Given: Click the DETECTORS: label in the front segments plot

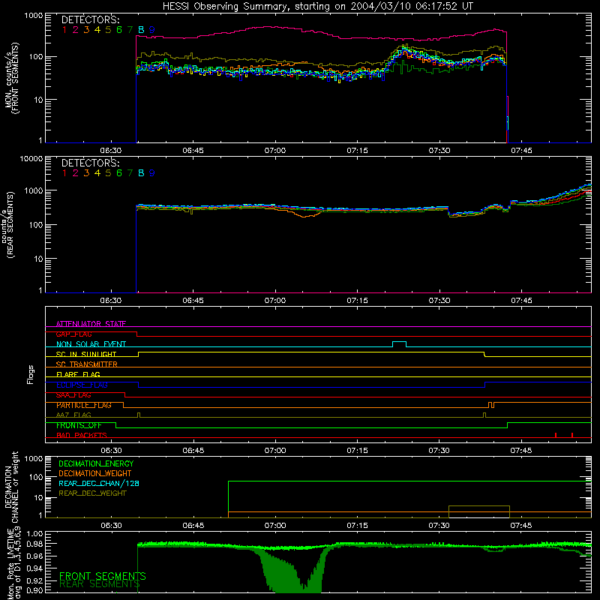Looking at the screenshot, I should pyautogui.click(x=90, y=19).
